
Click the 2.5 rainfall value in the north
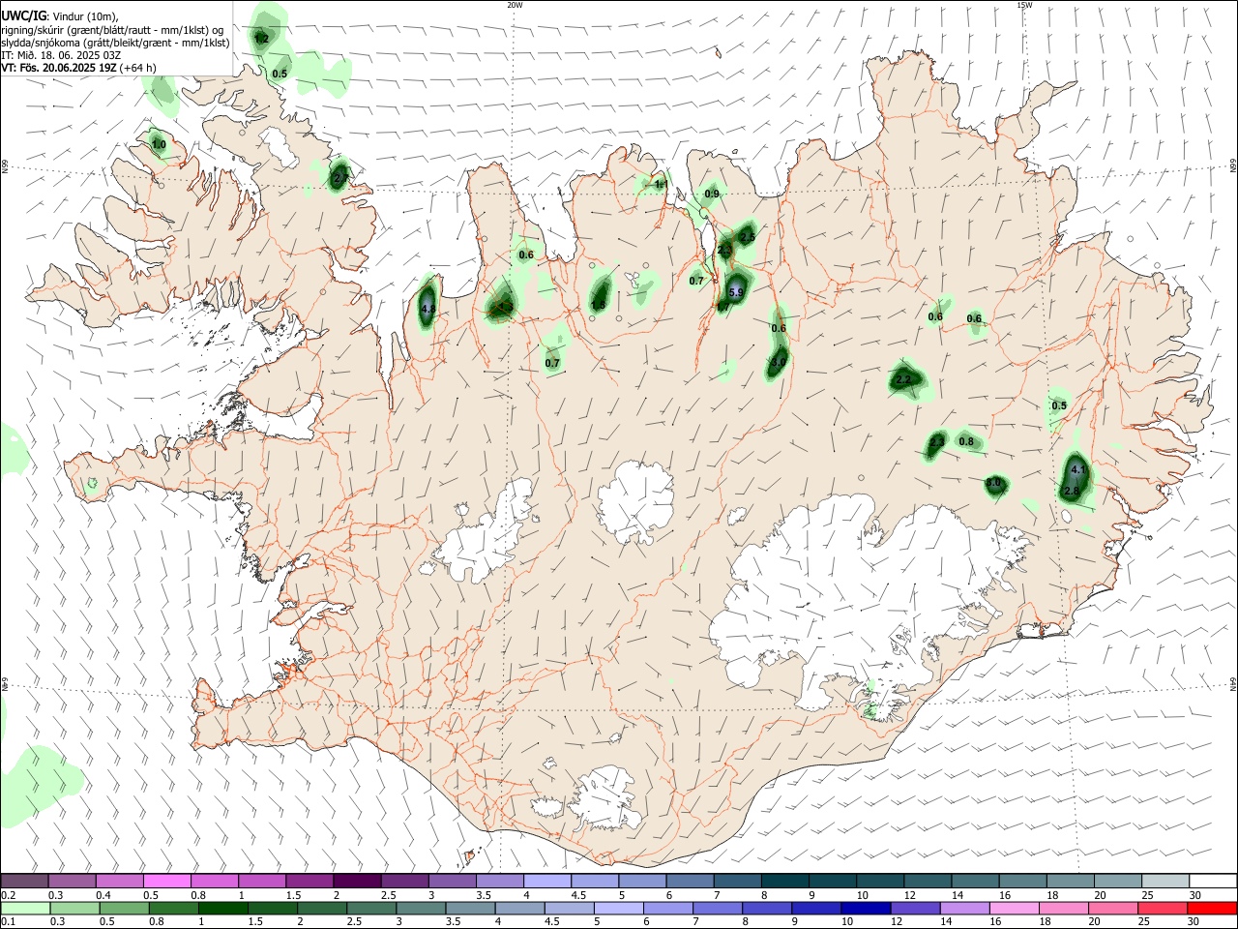(x=748, y=236)
